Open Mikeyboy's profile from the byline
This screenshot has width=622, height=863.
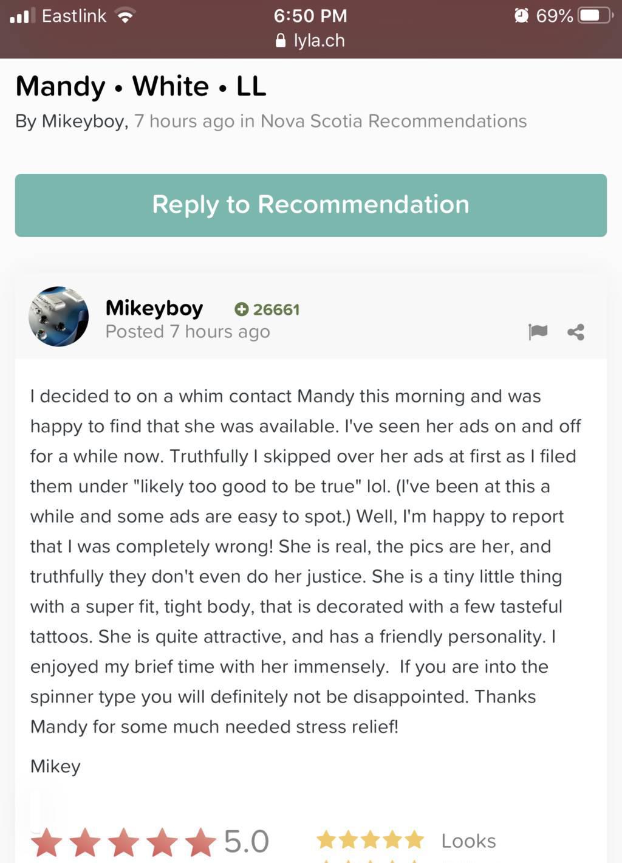point(83,122)
